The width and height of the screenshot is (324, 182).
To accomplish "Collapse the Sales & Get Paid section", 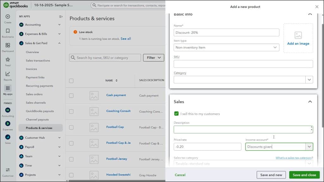I will [59, 43].
